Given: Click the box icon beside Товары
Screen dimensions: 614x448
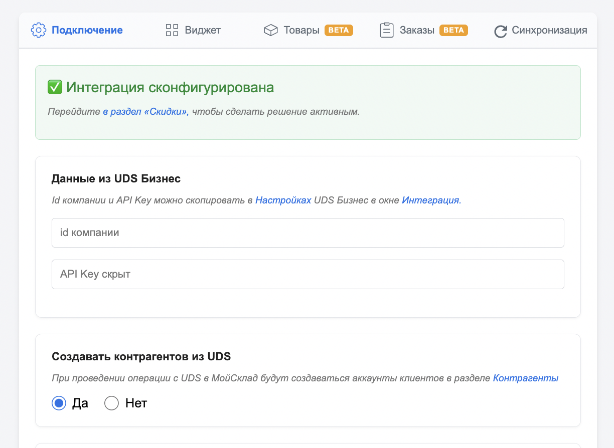Looking at the screenshot, I should (x=271, y=30).
